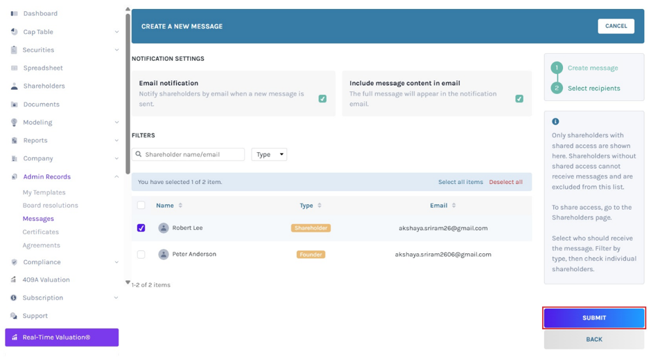
Task: Uncheck the Robert Lee row checkbox
Action: coord(141,228)
